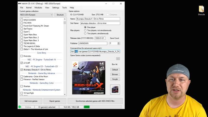Click Add more games button

(31, 101)
